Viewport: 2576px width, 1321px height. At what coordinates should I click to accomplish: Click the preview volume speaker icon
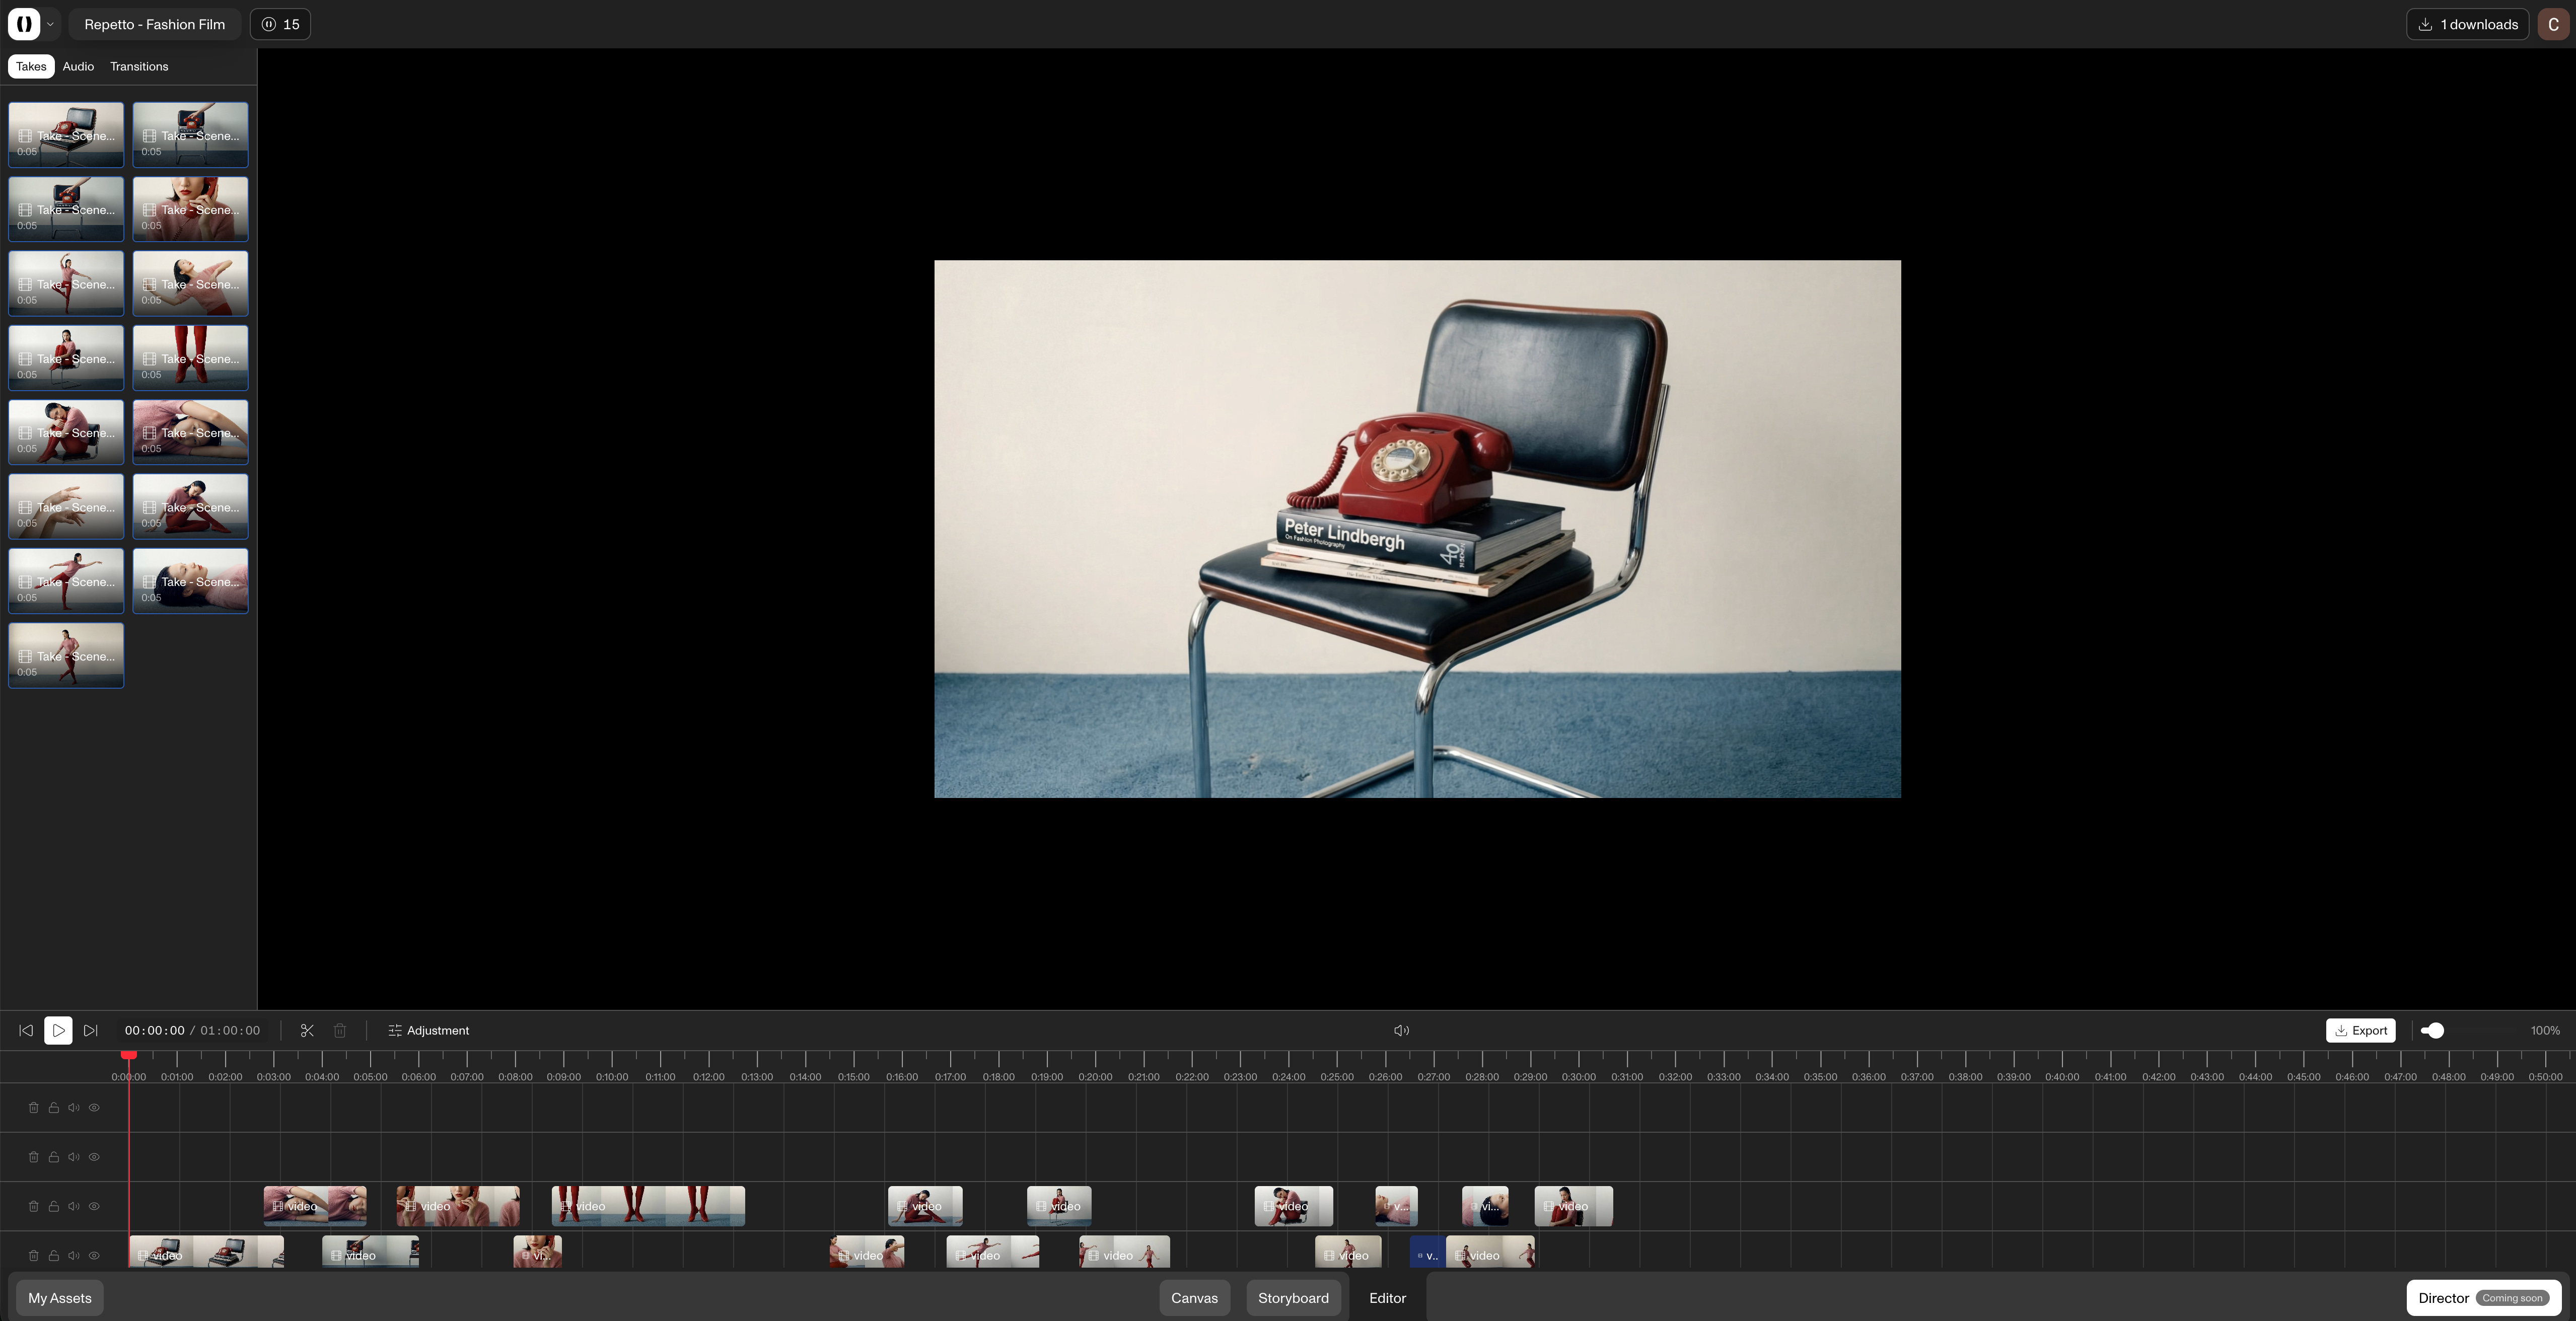[x=1401, y=1030]
